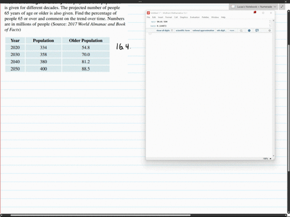Screen dimensions: 290x217
Task: Open the Palettes menu in Mathematica
Action: coord(205,17)
